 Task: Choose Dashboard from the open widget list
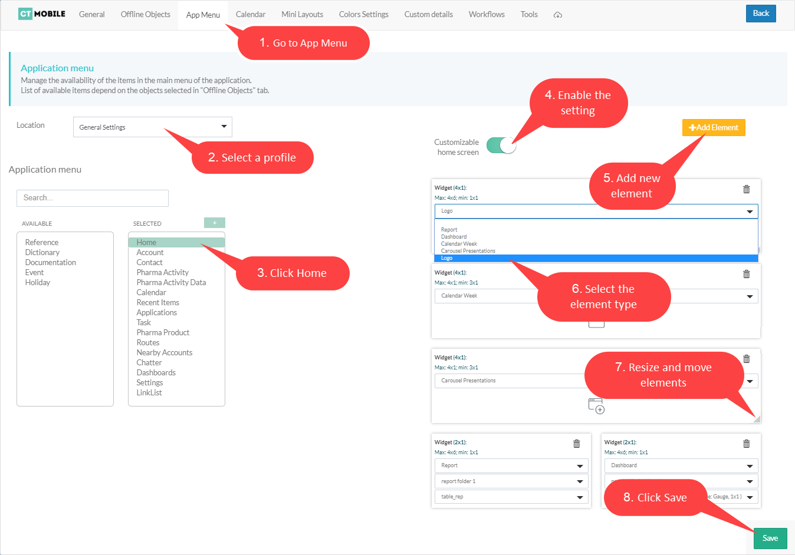click(x=454, y=237)
